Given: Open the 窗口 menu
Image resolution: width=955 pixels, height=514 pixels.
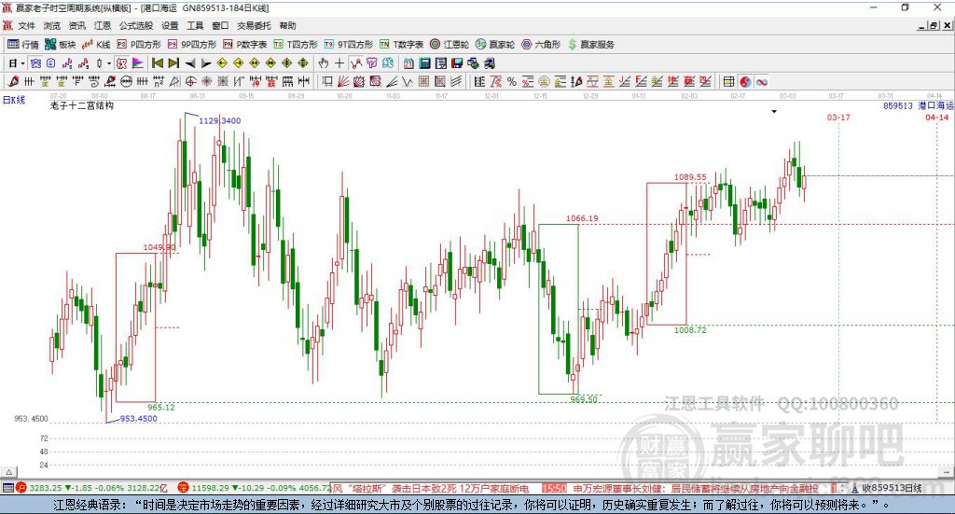Looking at the screenshot, I should pyautogui.click(x=220, y=25).
